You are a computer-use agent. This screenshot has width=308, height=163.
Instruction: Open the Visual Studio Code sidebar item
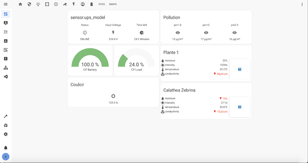tap(6, 77)
